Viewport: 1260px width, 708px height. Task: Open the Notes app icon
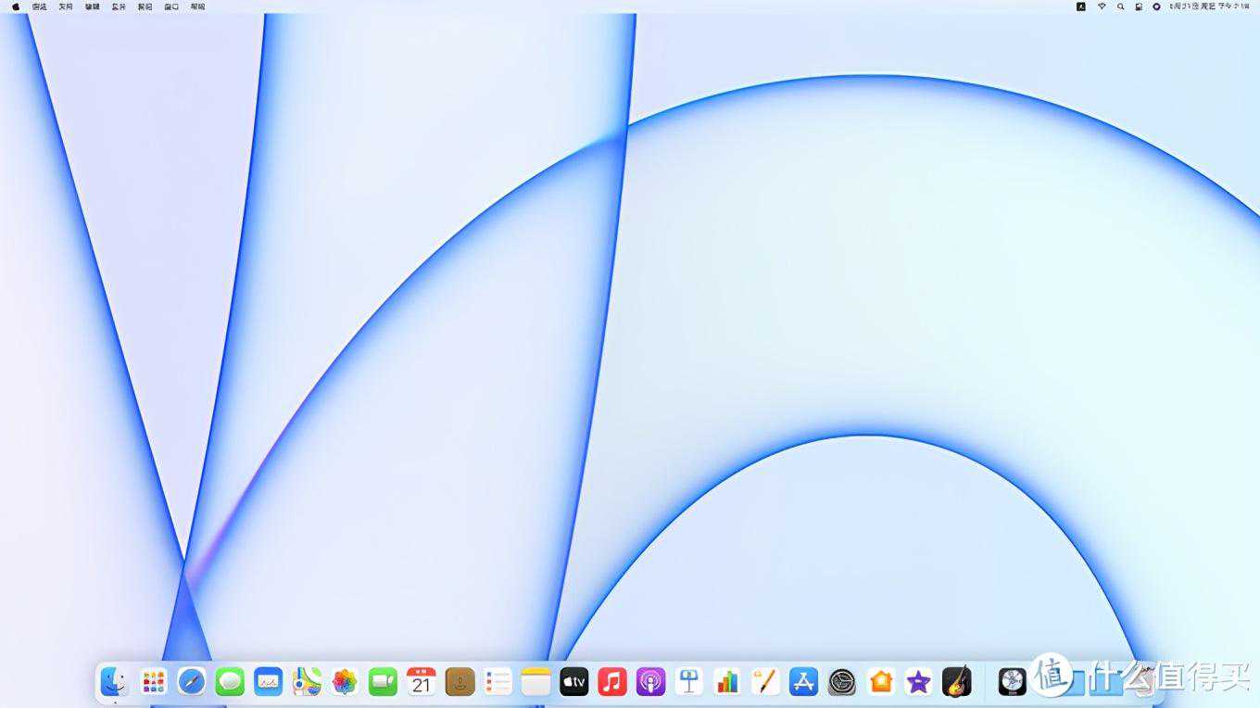[535, 682]
